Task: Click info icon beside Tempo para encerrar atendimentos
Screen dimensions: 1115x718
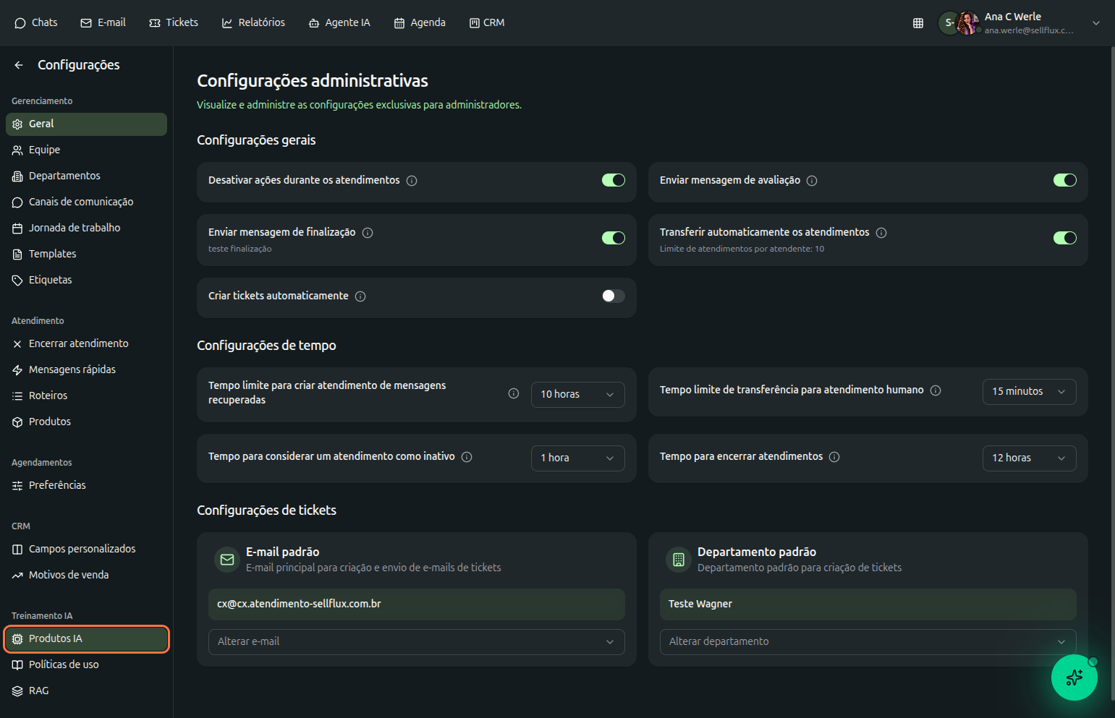Action: point(834,457)
